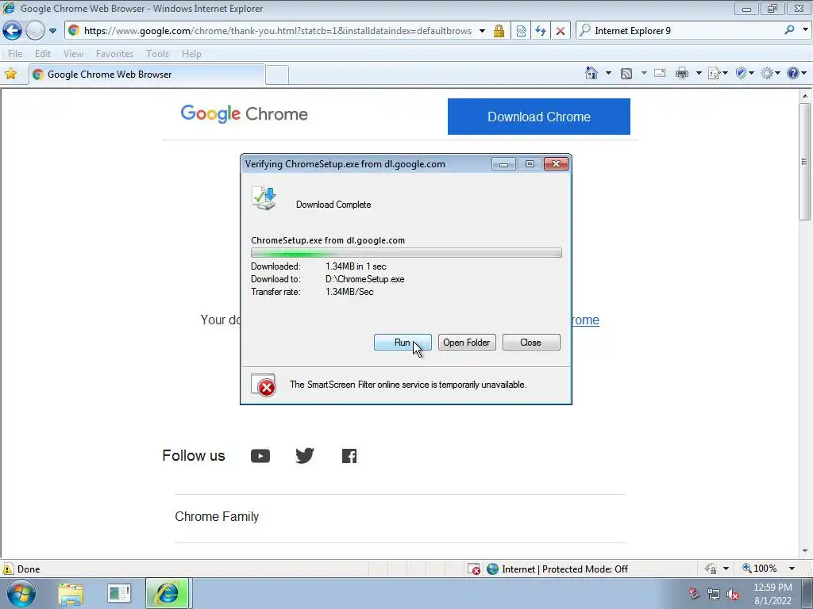Click the download progress bar
813x609 pixels.
[406, 253]
